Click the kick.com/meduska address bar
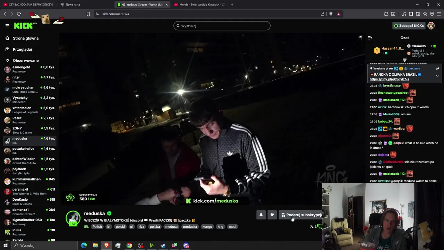 (x=208, y=14)
